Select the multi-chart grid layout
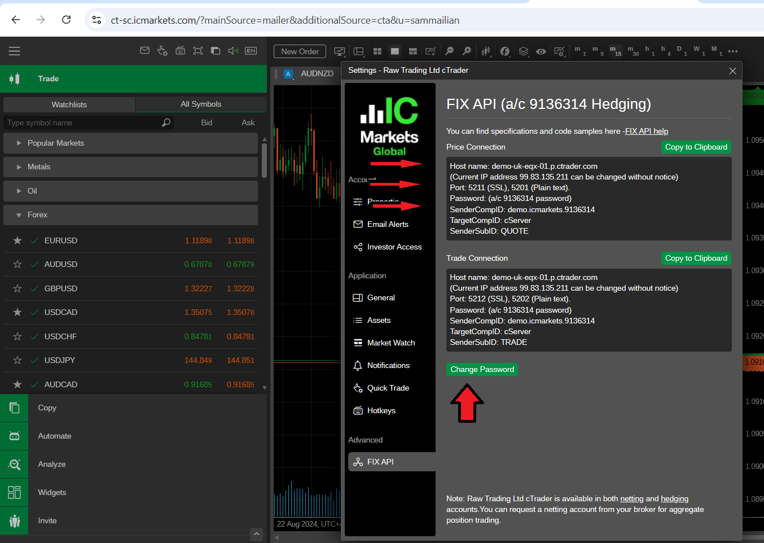764x543 pixels. pyautogui.click(x=377, y=51)
